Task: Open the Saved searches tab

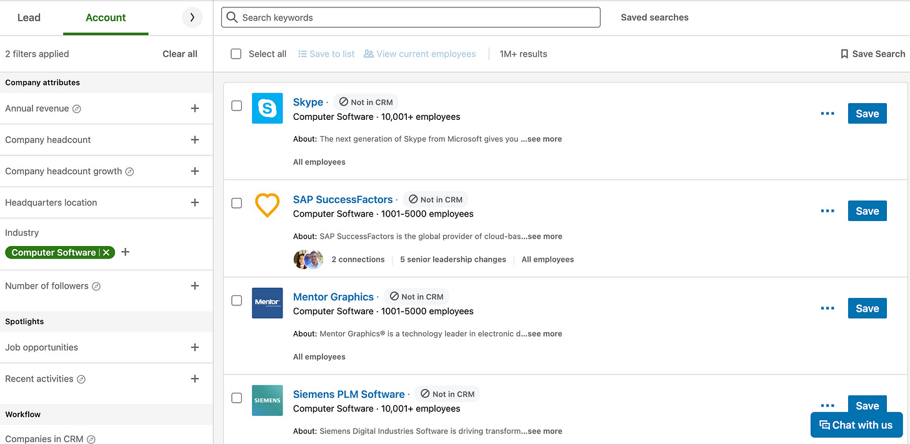Action: (654, 17)
